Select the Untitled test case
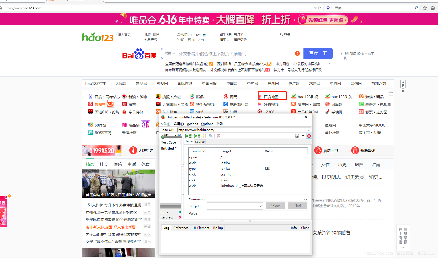 click(x=169, y=148)
